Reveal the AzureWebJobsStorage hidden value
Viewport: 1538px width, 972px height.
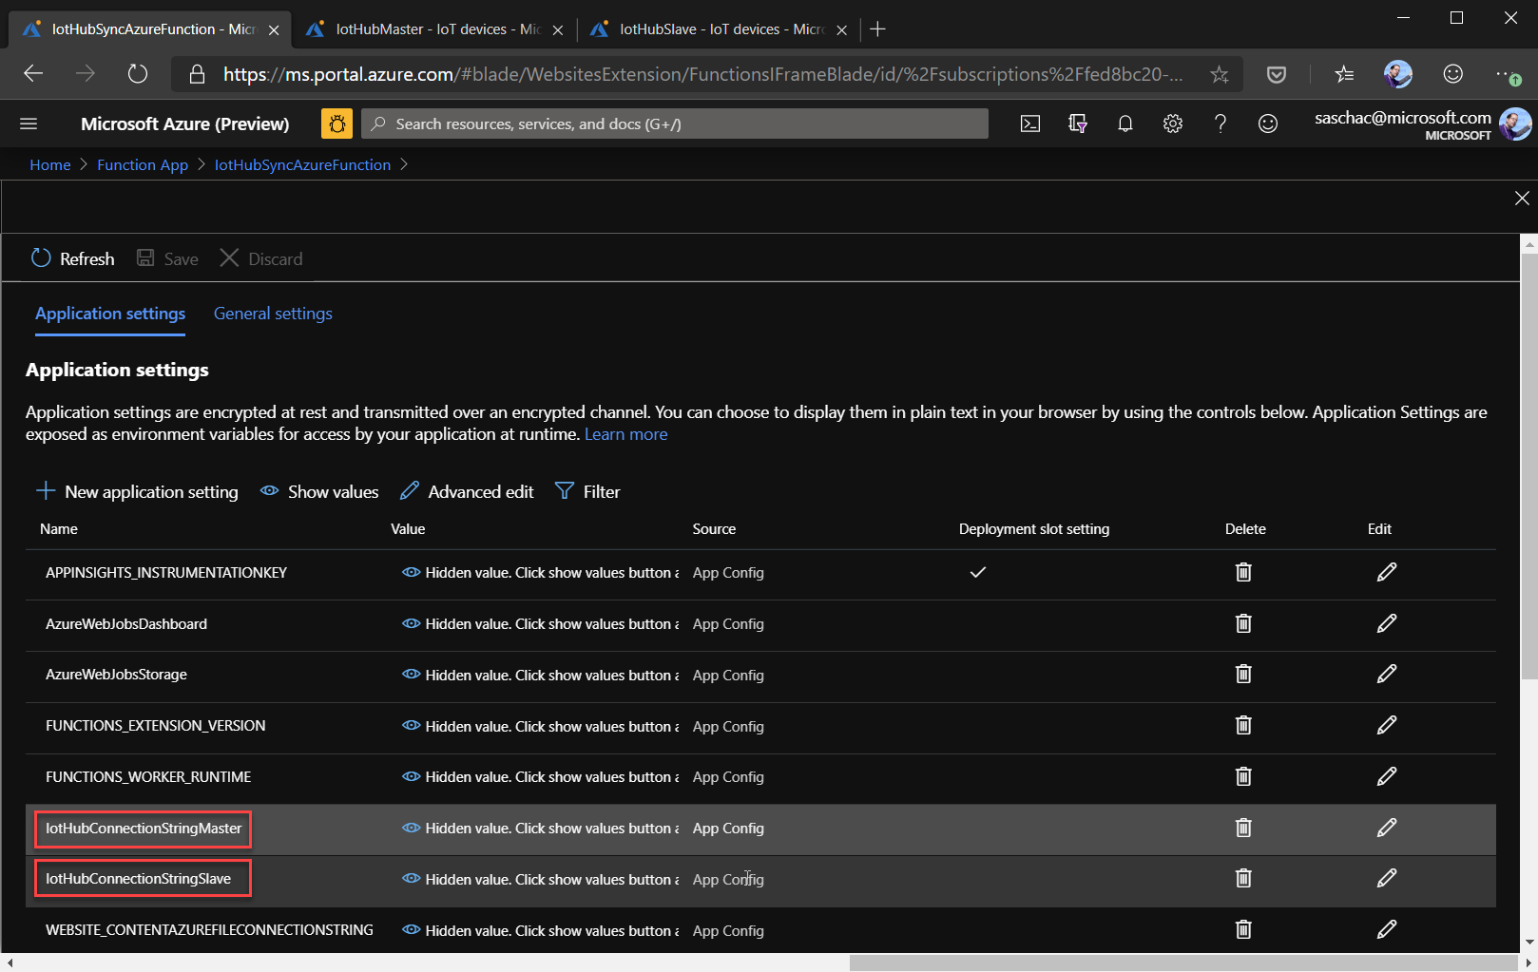click(x=411, y=675)
